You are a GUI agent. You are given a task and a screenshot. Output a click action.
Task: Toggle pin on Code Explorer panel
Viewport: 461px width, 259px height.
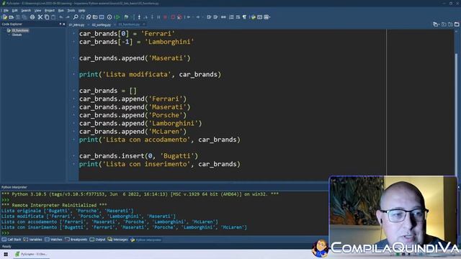61,24
